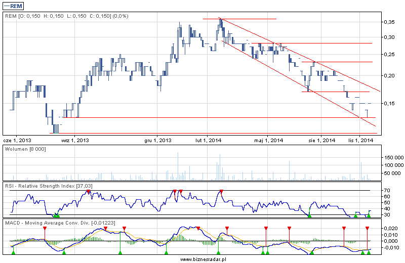Screen dimensions: 405x263
Task: Select the 0,35 price axis label
Action: point(389,22)
